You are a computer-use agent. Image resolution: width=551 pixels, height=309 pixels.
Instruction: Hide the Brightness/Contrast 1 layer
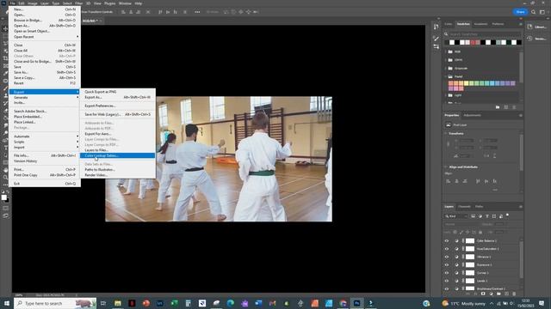pos(447,288)
